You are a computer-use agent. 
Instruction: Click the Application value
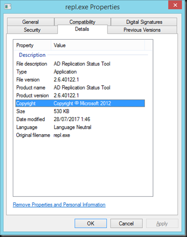(x=65, y=72)
